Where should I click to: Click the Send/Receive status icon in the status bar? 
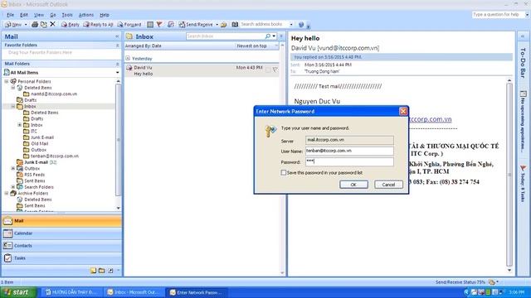point(492,282)
